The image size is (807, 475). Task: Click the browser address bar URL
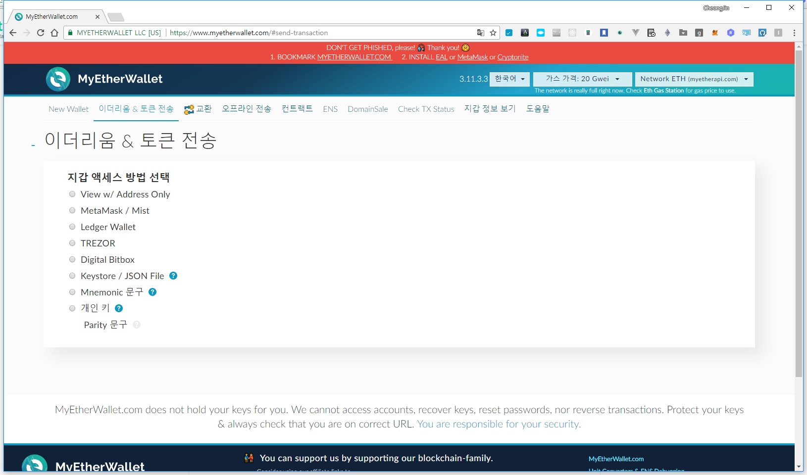[x=249, y=33]
